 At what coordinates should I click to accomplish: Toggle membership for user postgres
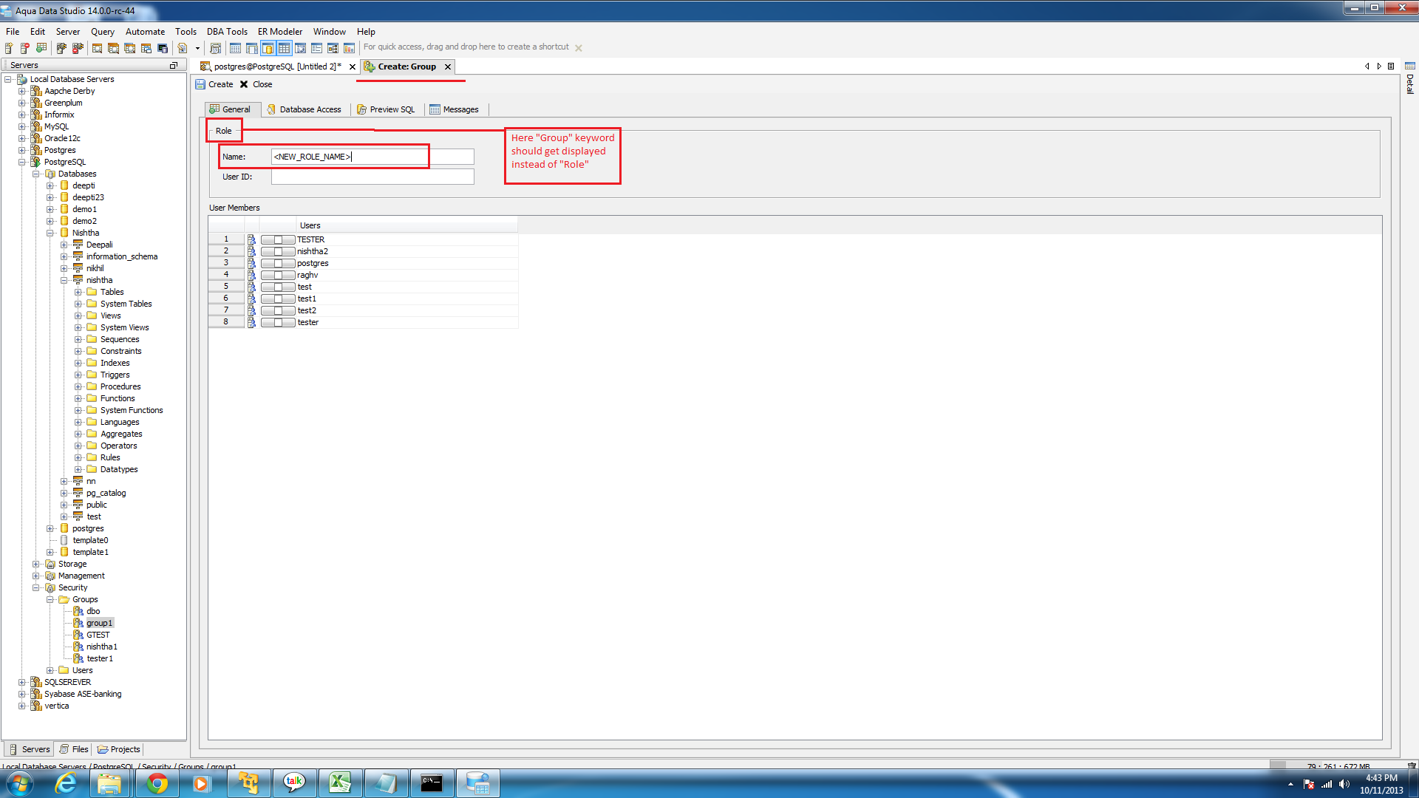(x=277, y=263)
